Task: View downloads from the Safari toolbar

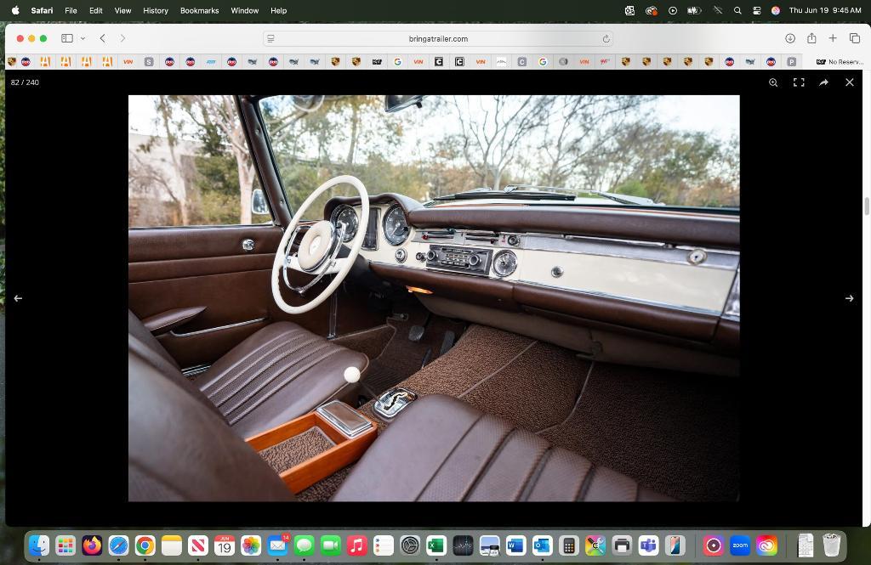Action: 790,38
